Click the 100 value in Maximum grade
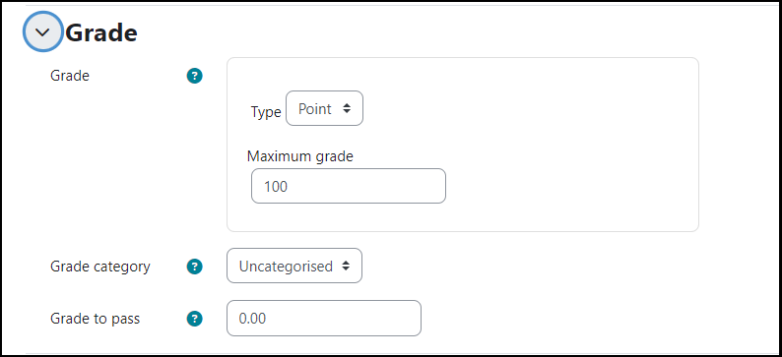Image resolution: width=782 pixels, height=357 pixels. 276,187
